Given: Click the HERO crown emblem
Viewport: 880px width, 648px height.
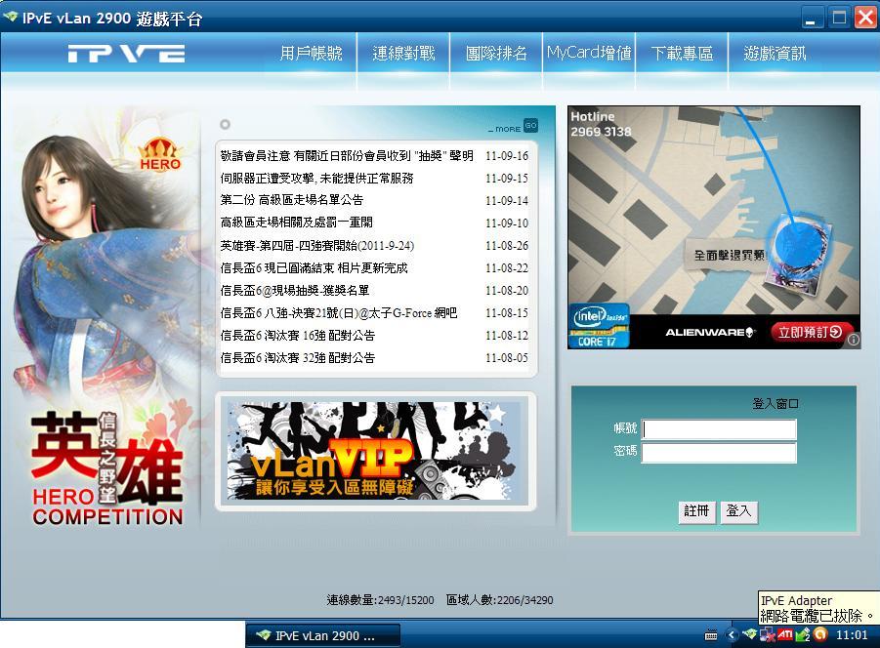Looking at the screenshot, I should click(x=160, y=154).
